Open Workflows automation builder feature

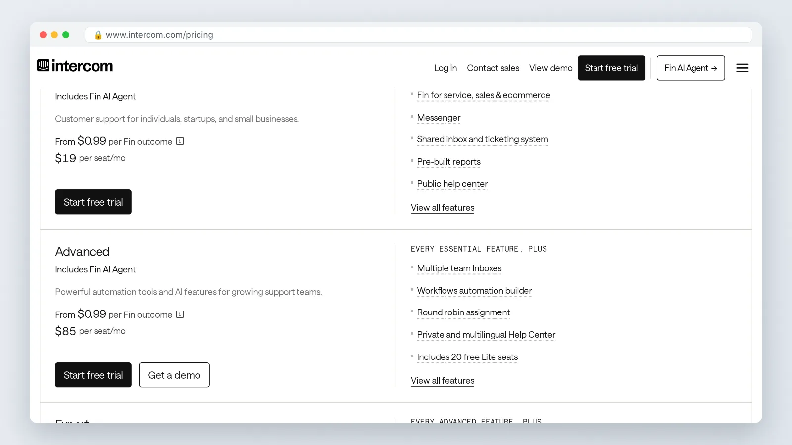click(x=474, y=291)
